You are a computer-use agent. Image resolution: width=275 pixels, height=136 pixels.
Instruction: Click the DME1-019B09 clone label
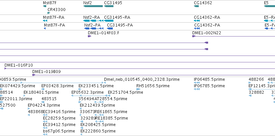(47, 72)
